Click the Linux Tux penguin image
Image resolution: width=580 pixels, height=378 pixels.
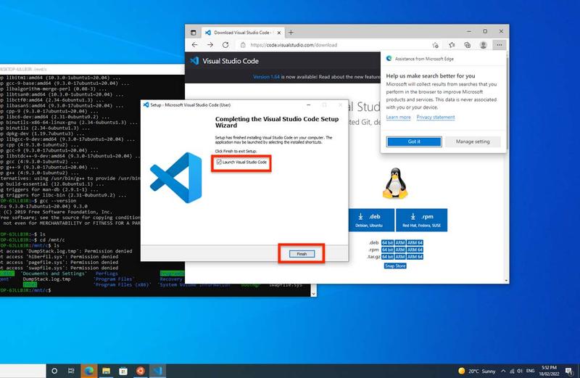(x=395, y=184)
